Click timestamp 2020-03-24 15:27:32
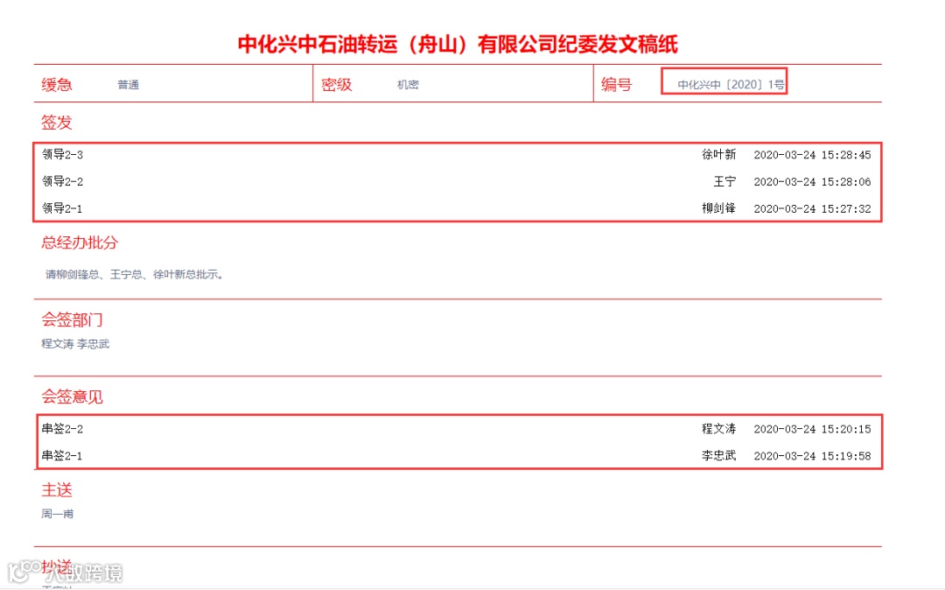The width and height of the screenshot is (945, 590). coord(812,208)
